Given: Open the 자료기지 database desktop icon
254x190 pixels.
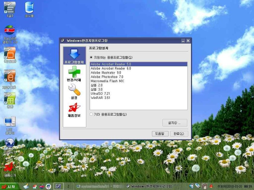Looking at the screenshot, I should (10, 80).
